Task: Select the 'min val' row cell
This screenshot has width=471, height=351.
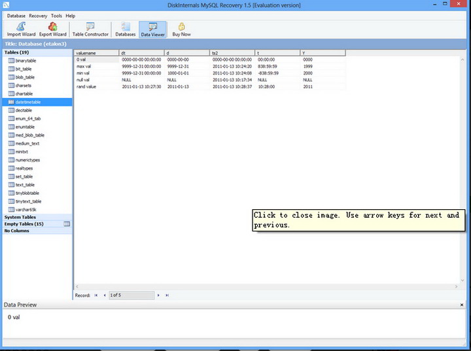Action: 96,73
